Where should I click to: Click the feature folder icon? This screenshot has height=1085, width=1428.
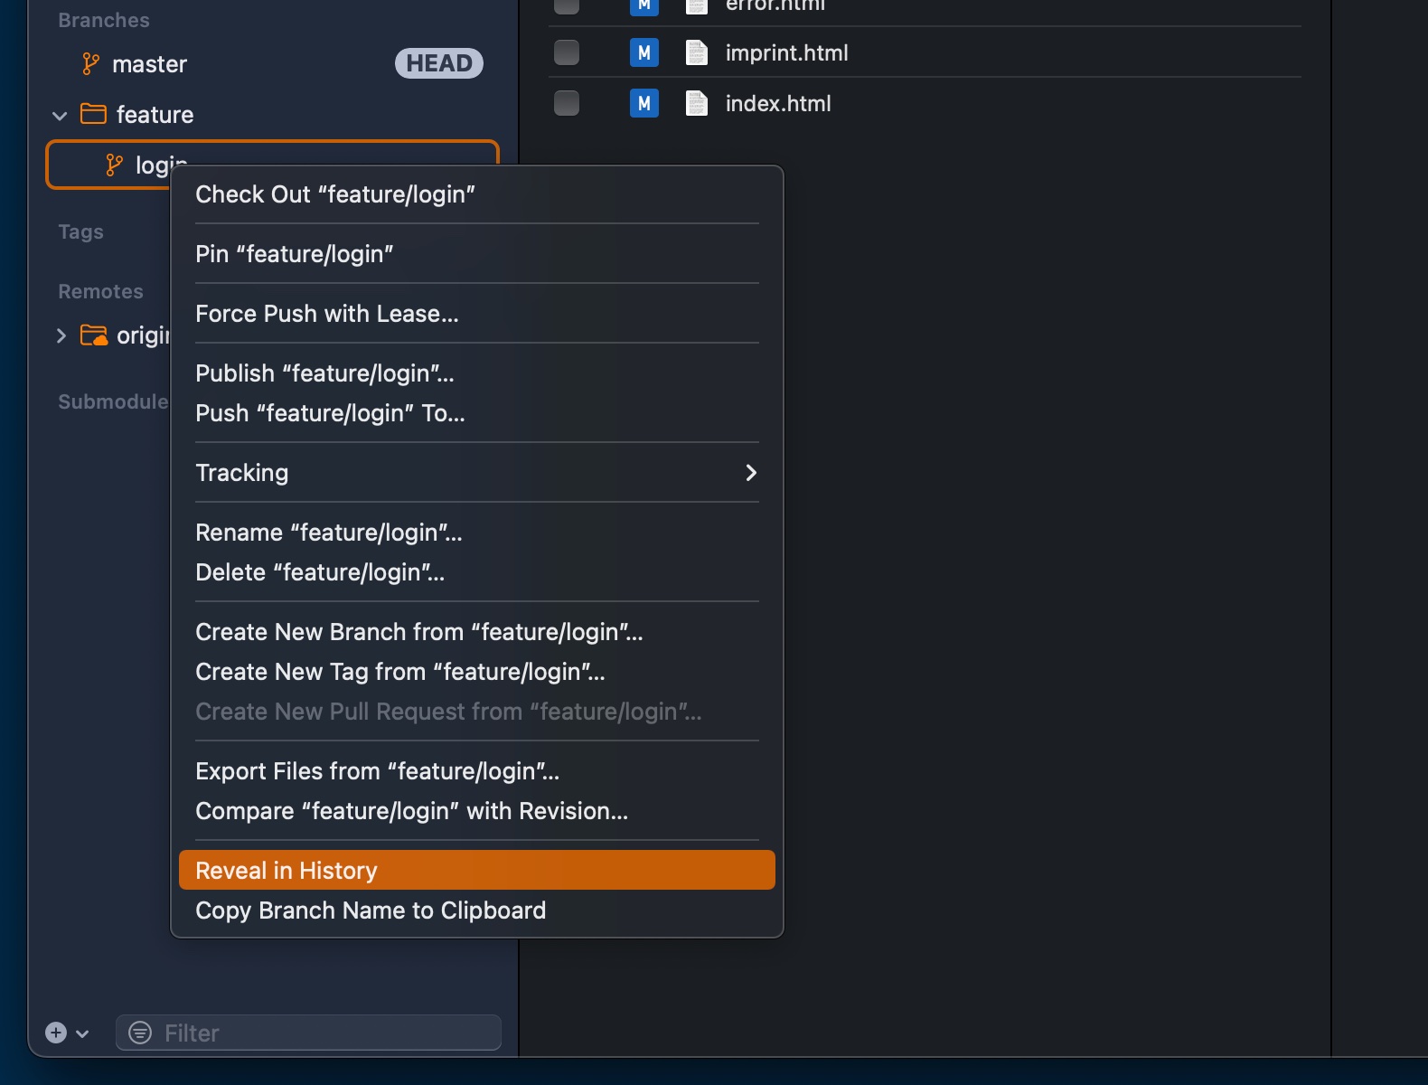(93, 114)
